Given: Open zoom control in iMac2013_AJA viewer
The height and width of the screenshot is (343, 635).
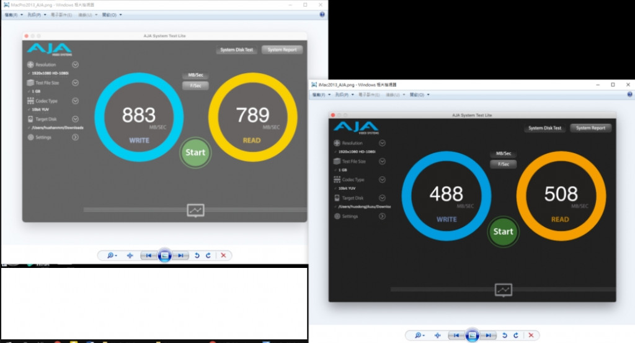Looking at the screenshot, I should 419,336.
